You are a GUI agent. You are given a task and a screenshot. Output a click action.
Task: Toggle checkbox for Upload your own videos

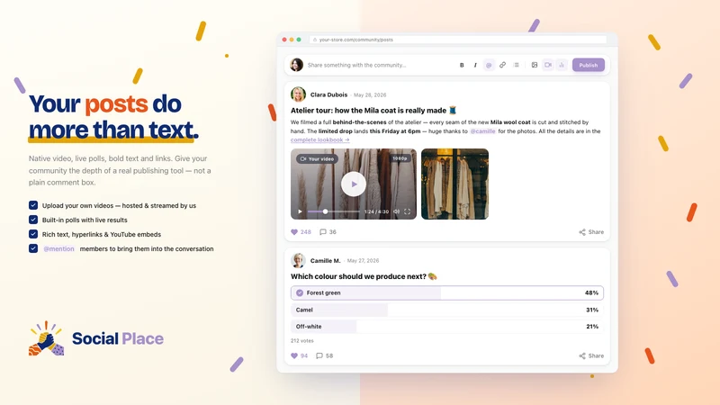[x=33, y=205]
